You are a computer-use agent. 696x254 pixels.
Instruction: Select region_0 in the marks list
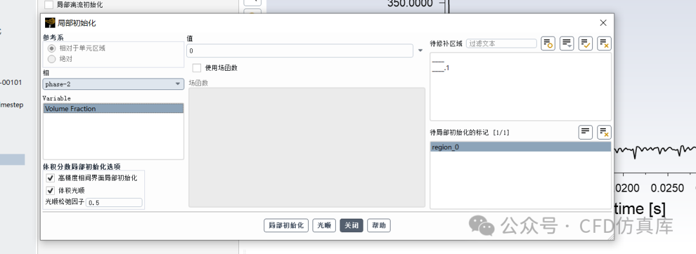520,147
